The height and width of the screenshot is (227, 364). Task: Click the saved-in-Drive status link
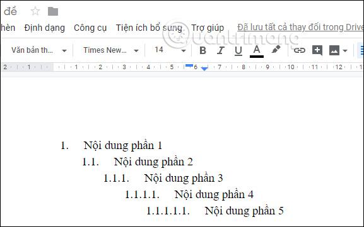(300, 27)
